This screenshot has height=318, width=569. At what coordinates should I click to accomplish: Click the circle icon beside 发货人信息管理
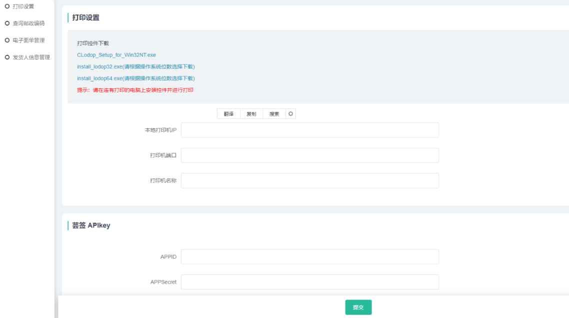[7, 57]
